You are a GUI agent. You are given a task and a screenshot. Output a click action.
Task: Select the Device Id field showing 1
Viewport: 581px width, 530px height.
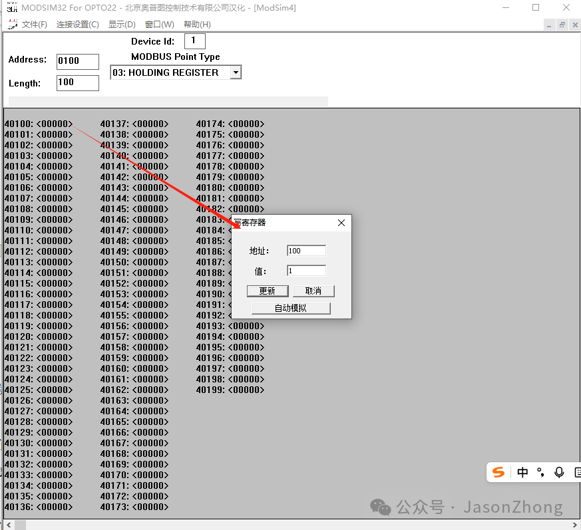194,41
